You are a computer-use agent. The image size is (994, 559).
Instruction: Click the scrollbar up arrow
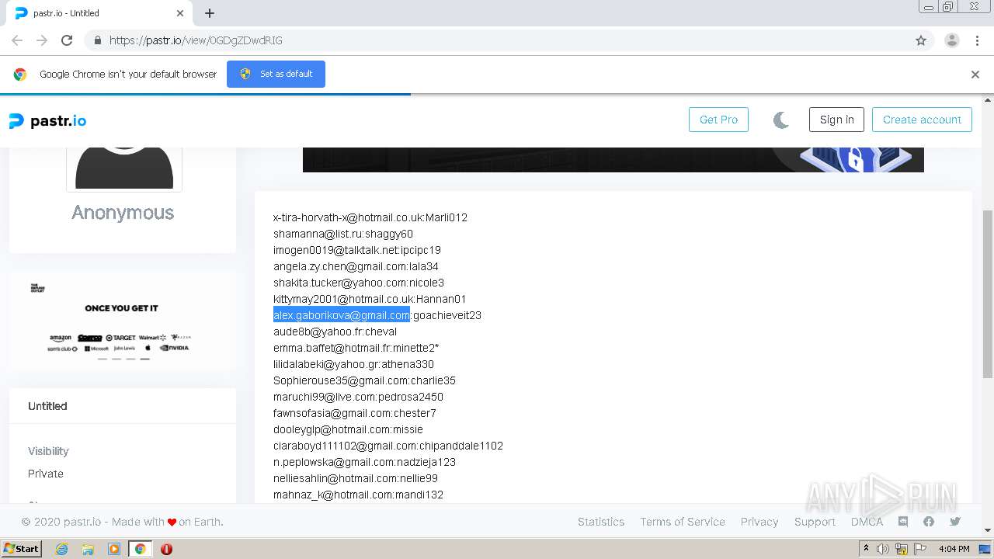(x=988, y=100)
